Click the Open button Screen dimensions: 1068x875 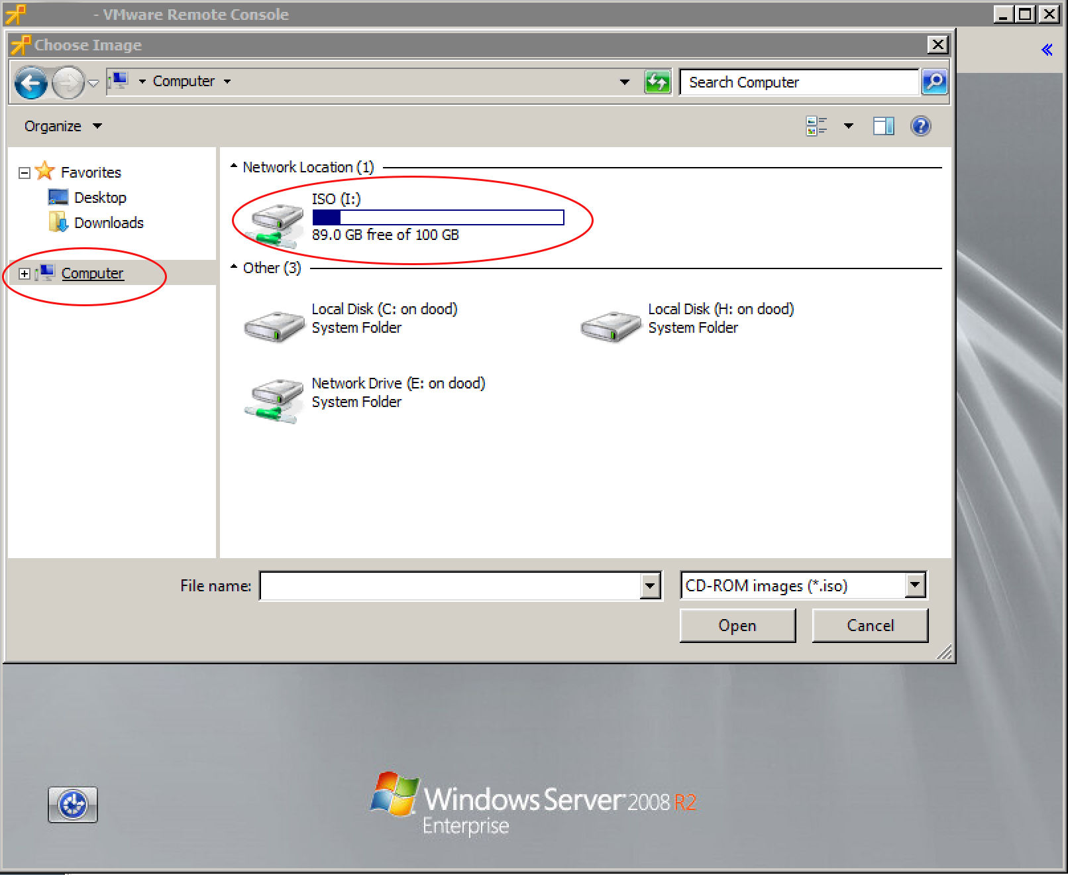737,625
